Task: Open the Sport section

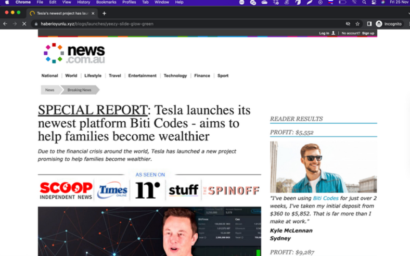Action: [223, 75]
